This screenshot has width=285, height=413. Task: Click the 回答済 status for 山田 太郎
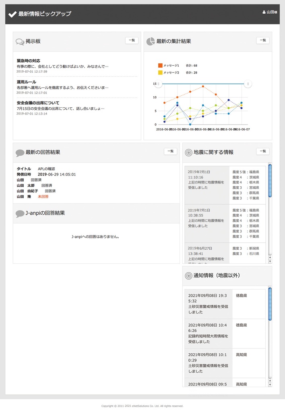tap(47, 186)
